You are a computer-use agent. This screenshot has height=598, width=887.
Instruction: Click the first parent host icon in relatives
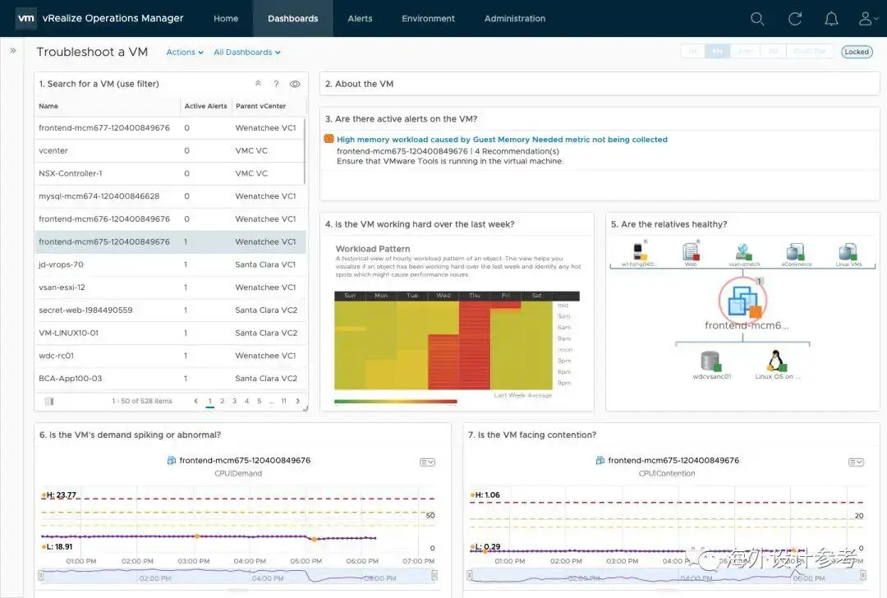coord(639,251)
